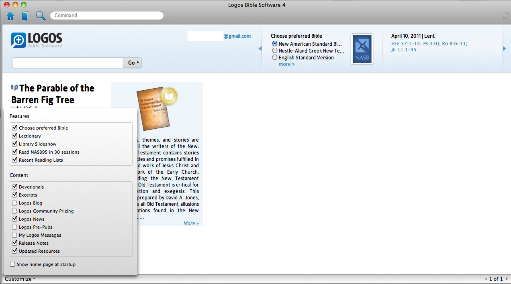Image resolution: width=511 pixels, height=284 pixels.
Task: Open the More » excerpt link
Action: pyautogui.click(x=191, y=223)
